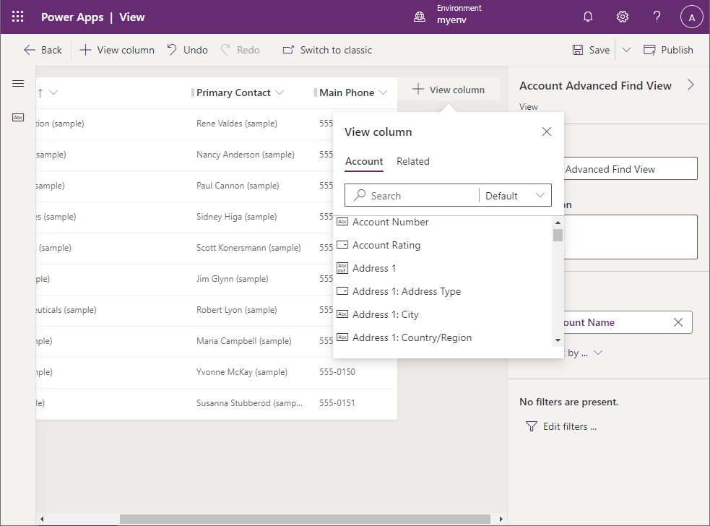The image size is (710, 526).
Task: Click the Search column field
Action: pos(412,195)
